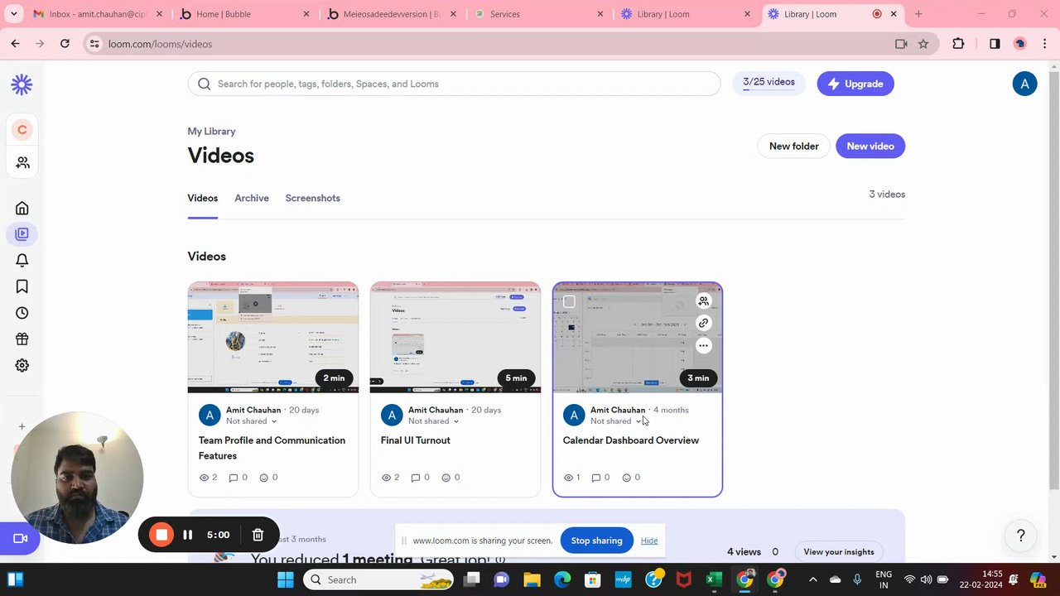Click the account avatar A top right
Viewport: 1060px width, 596px height.
1024,84
